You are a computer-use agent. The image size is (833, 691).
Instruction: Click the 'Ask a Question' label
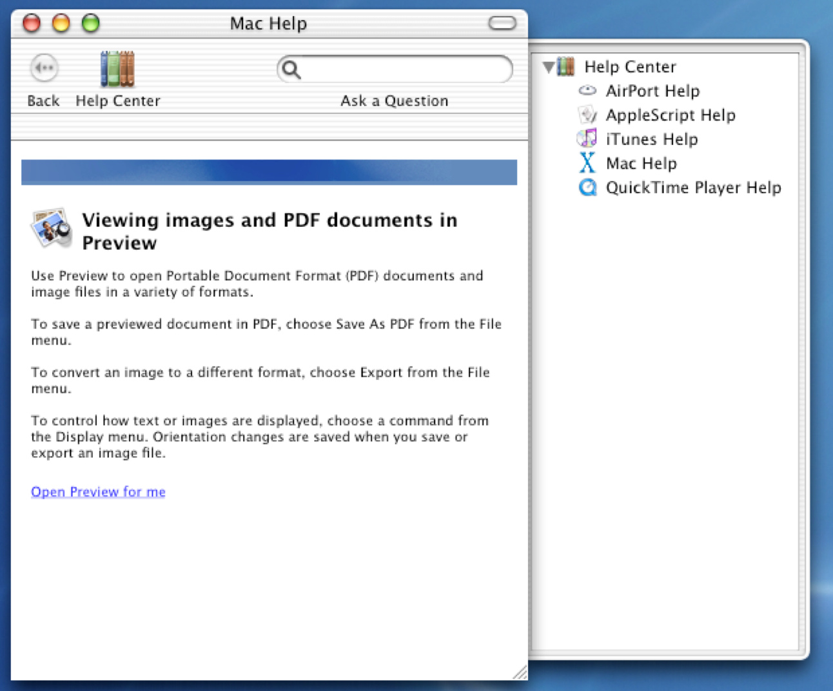(x=395, y=101)
